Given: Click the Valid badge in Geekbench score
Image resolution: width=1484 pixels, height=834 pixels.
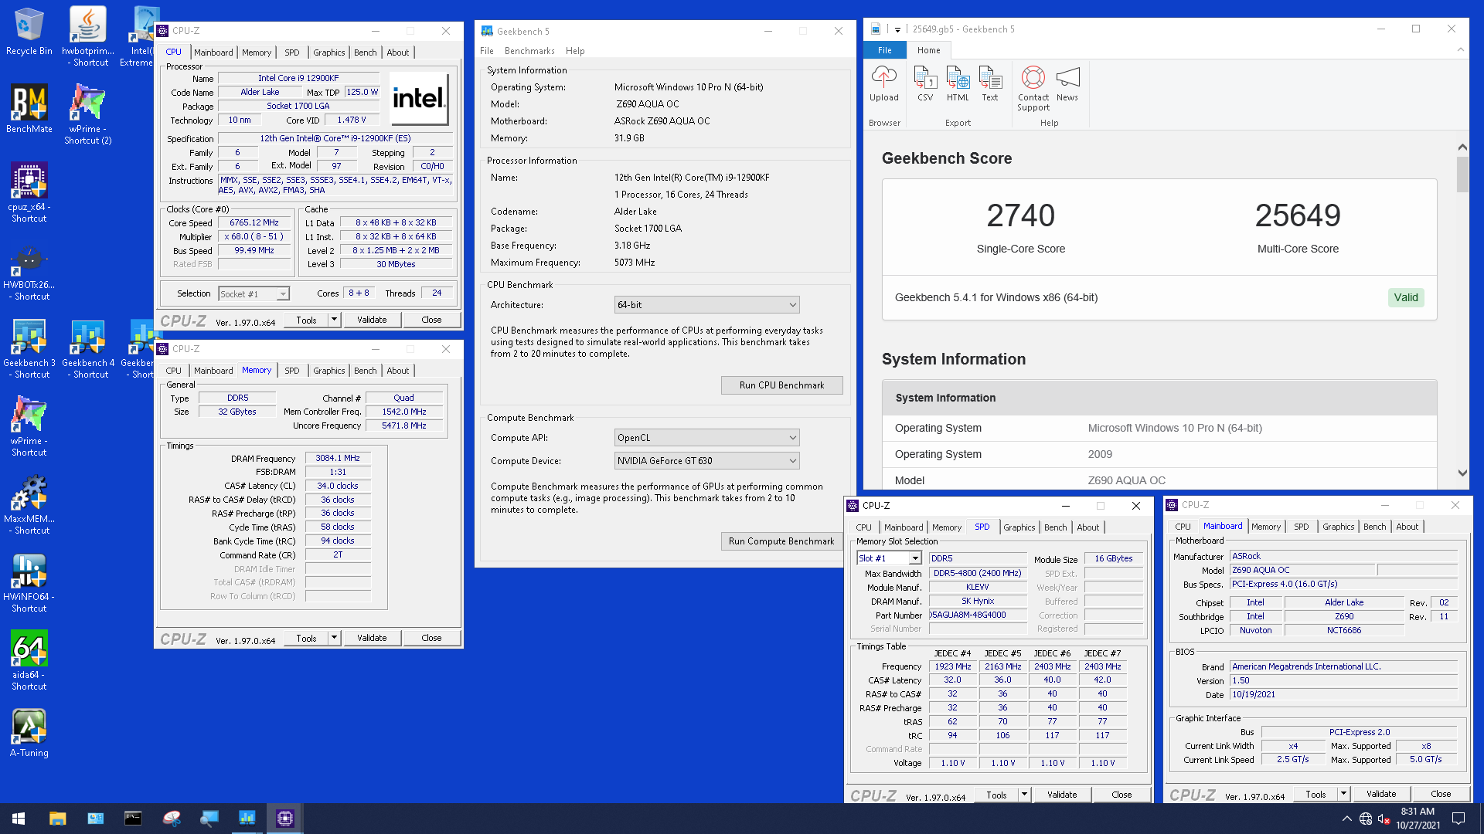Looking at the screenshot, I should 1406,297.
